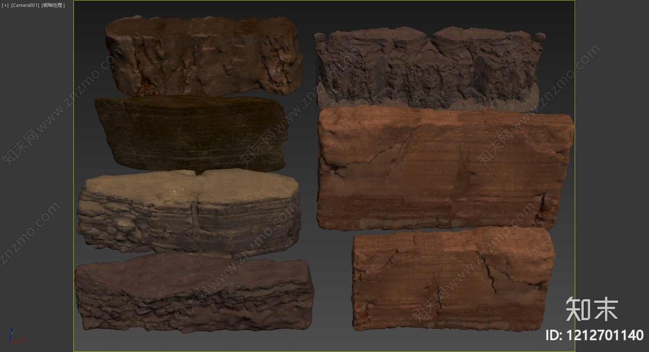Click the grey margin right of the safe frame
Image resolution: width=649 pixels, height=352 pixels.
coord(611,173)
